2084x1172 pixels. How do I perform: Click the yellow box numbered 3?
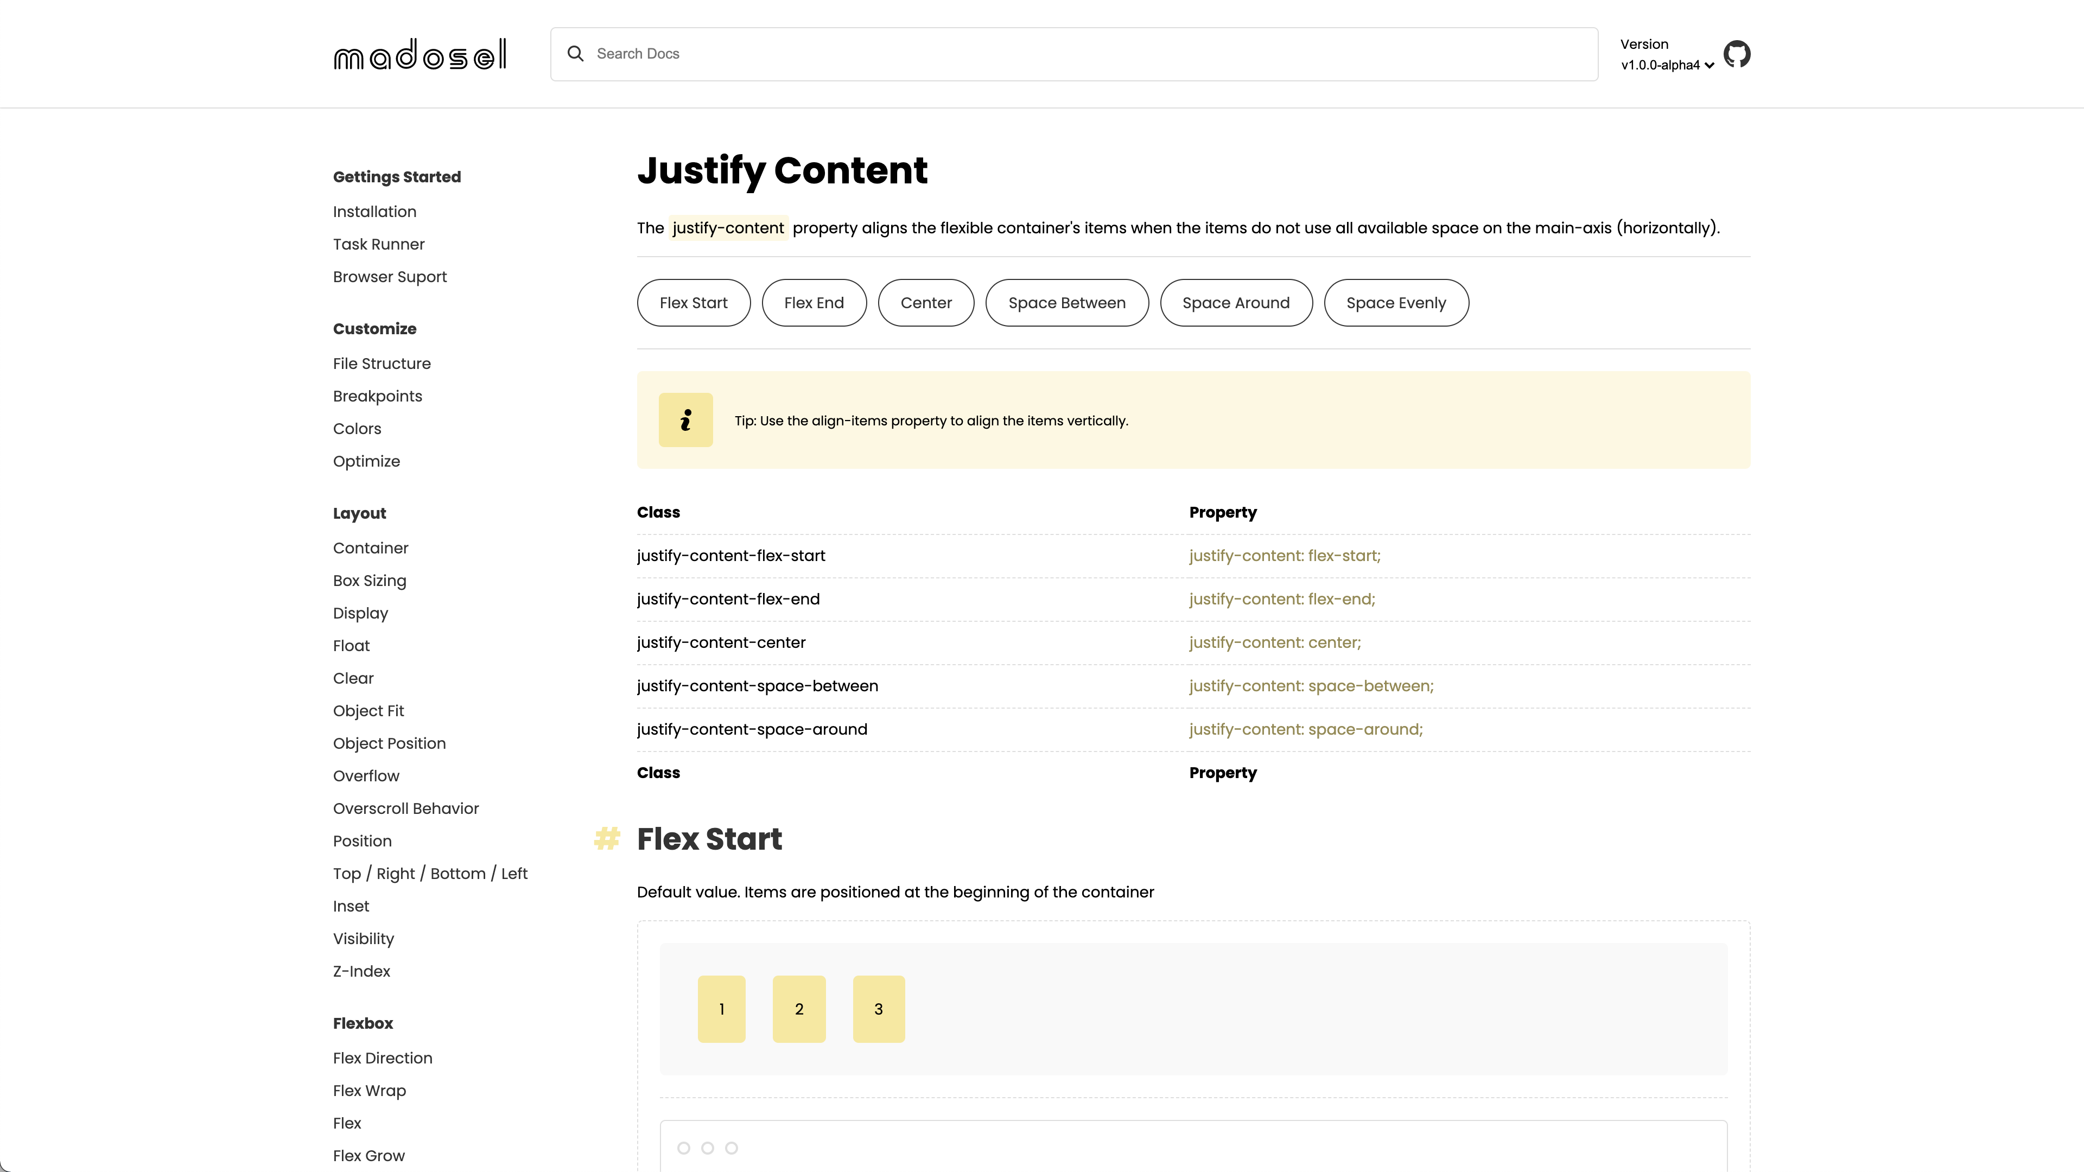tap(878, 1009)
